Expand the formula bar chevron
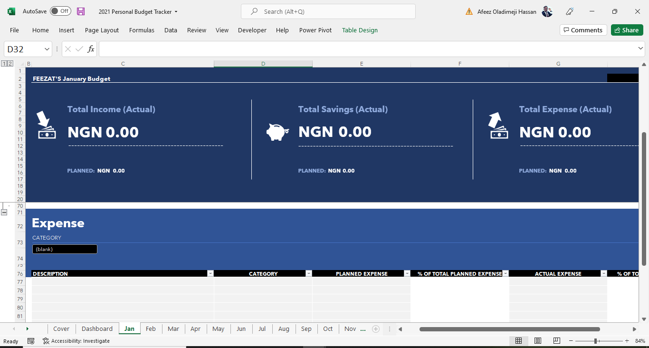This screenshot has height=348, width=649. pos(640,48)
